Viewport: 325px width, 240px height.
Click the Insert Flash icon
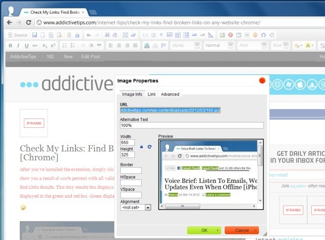230,35
